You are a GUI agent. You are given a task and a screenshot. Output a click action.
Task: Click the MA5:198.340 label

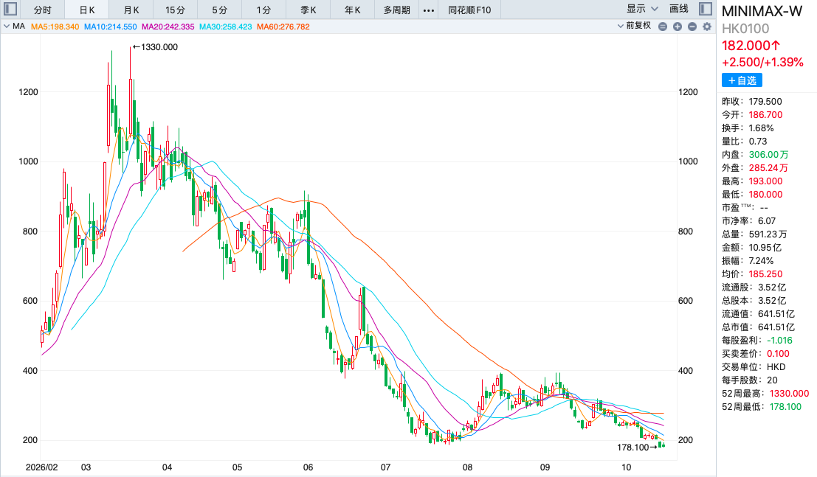click(x=55, y=27)
